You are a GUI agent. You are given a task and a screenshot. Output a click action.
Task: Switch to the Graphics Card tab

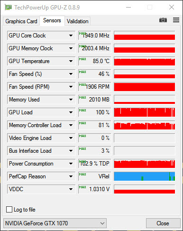click(21, 21)
